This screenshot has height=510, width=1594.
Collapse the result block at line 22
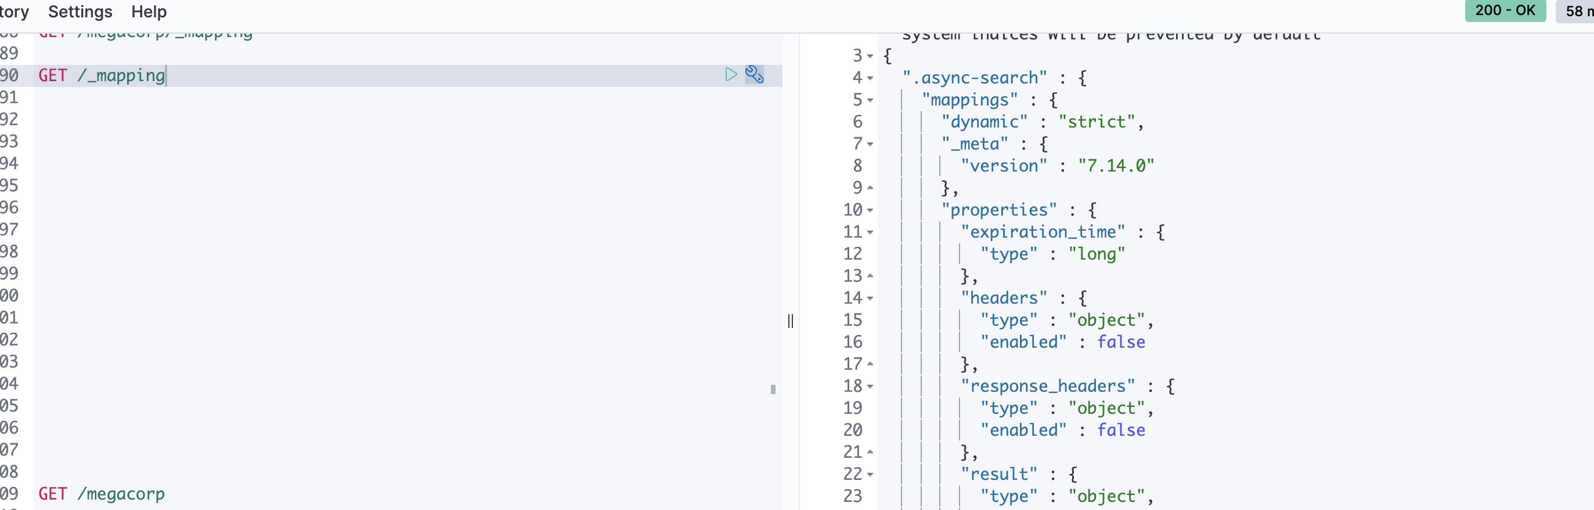click(x=871, y=475)
